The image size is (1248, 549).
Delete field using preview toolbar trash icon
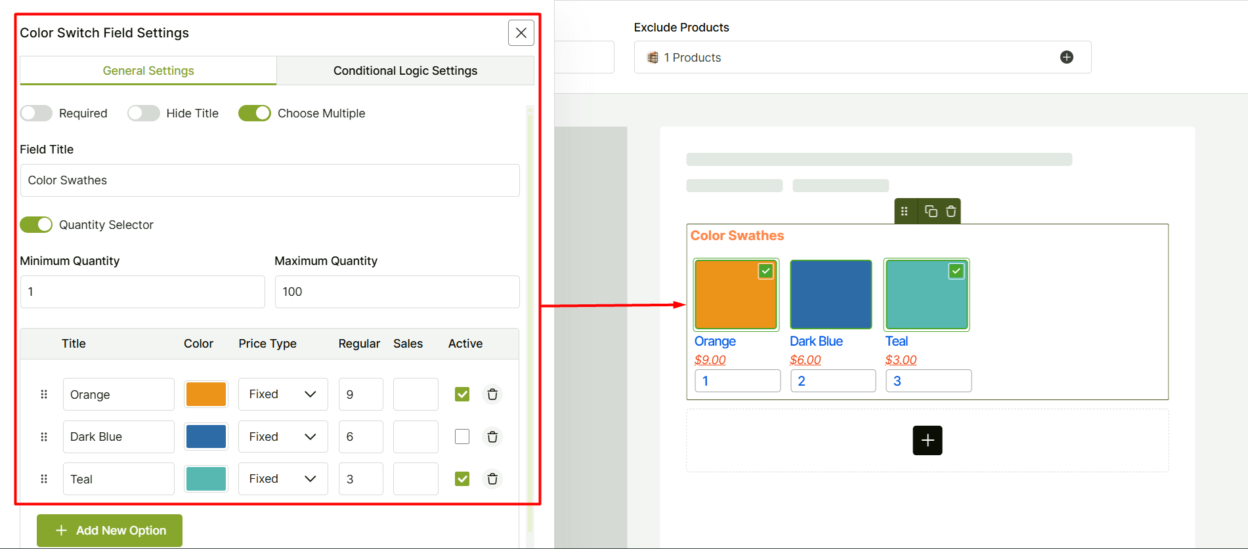(951, 211)
